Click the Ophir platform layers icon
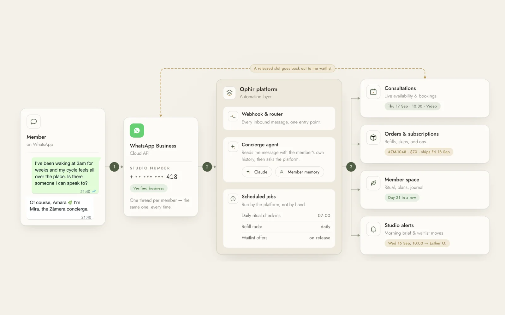Screen dimensions: 505x315 point(229,93)
